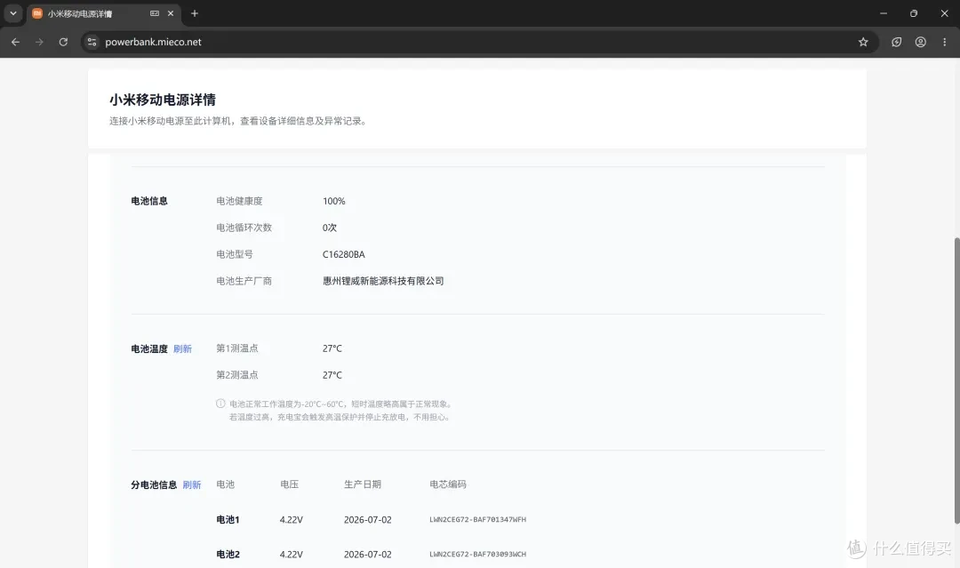Select the 电芯编码 column header

447,484
